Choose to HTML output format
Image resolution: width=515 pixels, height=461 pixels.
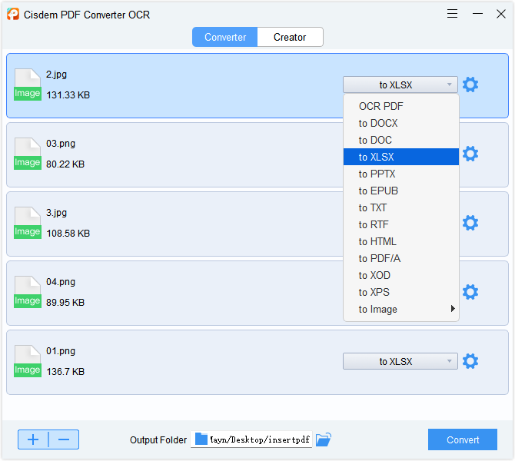pyautogui.click(x=401, y=241)
